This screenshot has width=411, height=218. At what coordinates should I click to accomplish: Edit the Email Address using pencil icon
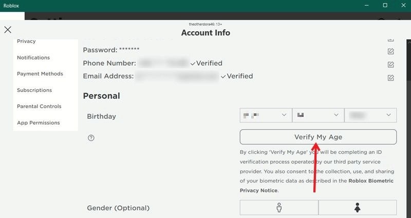pos(390,78)
